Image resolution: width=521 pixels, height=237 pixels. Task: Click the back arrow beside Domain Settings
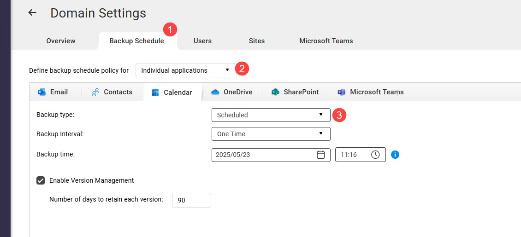coord(32,13)
